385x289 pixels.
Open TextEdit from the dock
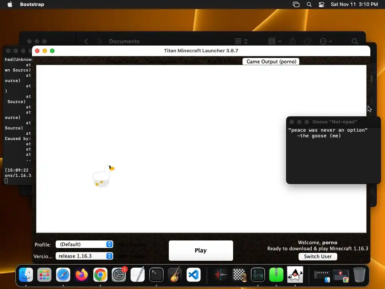[x=138, y=274]
